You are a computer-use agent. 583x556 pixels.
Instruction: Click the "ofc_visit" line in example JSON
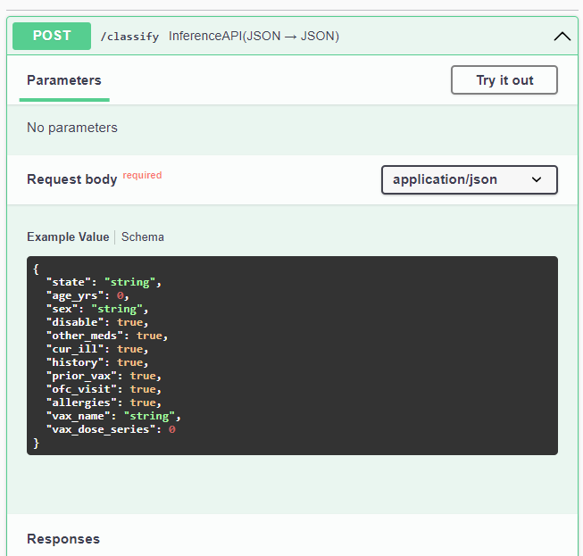pyautogui.click(x=104, y=389)
